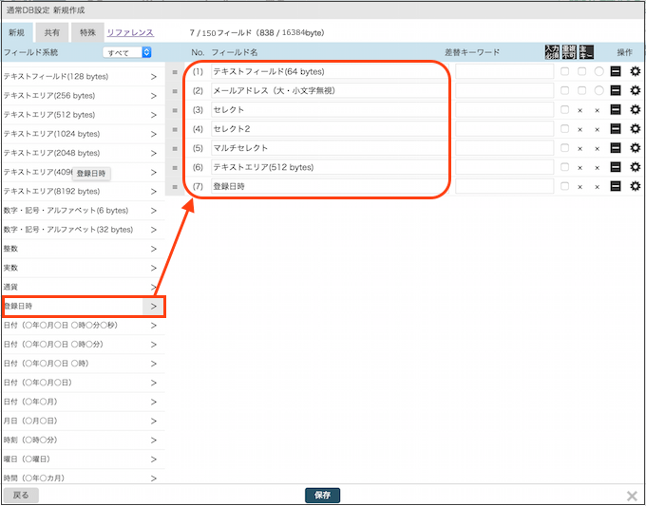
Task: Add 日付（○年○月○日） field via its arrow
Action: point(153,383)
